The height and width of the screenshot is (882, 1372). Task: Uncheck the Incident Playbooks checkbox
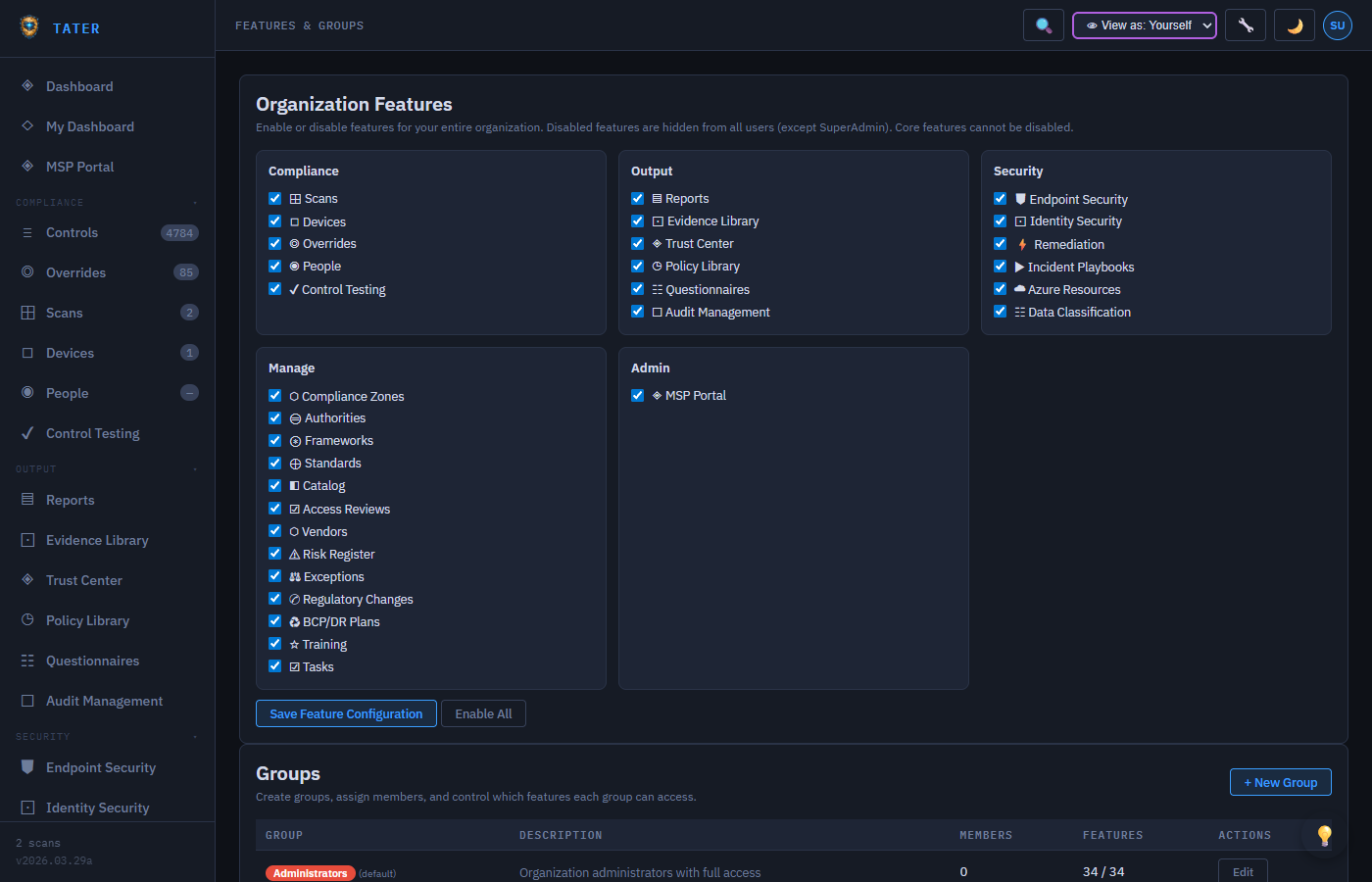click(1001, 267)
